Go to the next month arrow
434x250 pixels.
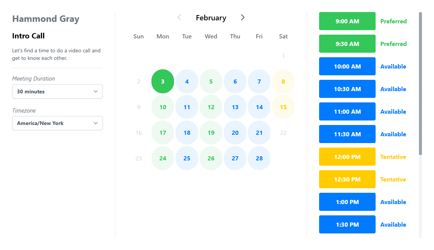(x=243, y=17)
